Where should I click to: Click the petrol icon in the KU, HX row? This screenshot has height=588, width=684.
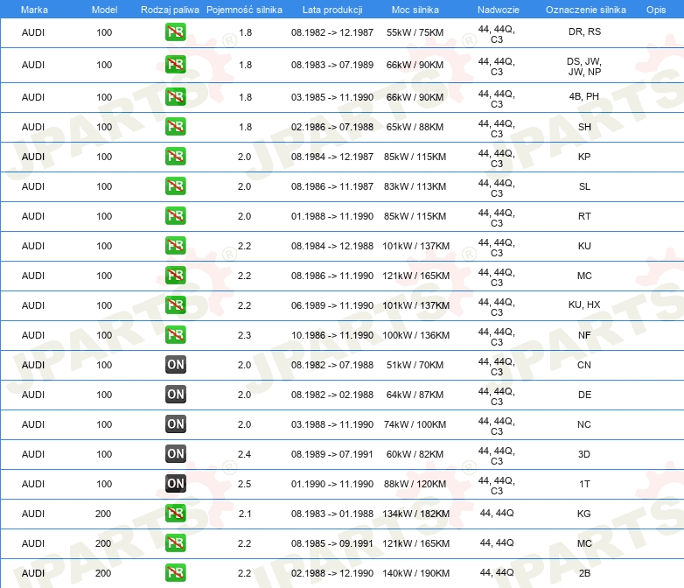(x=175, y=305)
